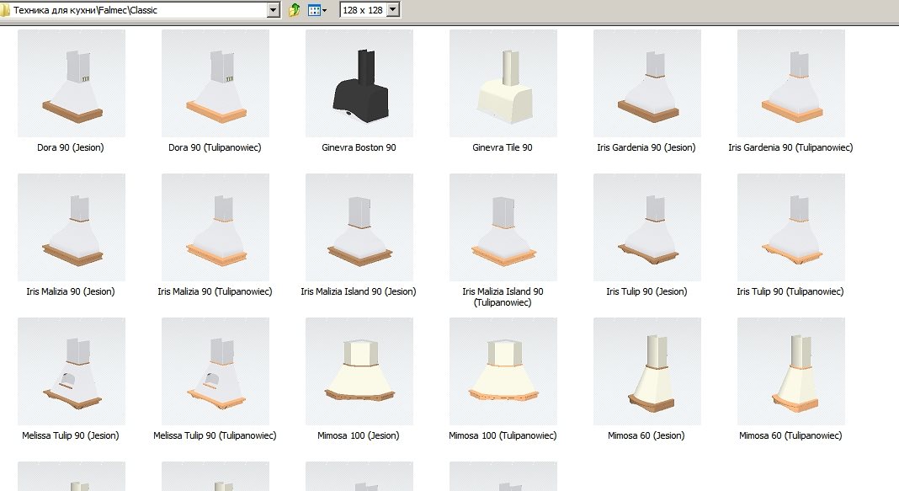Image resolution: width=899 pixels, height=491 pixels.
Task: Select the Iris Gardenia 90 (Tulipanowiec) thumbnail
Action: pyautogui.click(x=791, y=83)
